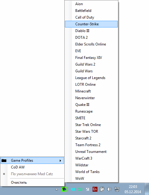
Task: Click the volume speaker tray icon
Action: tap(109, 189)
